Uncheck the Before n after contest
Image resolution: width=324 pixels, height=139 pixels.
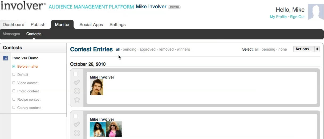14,66
